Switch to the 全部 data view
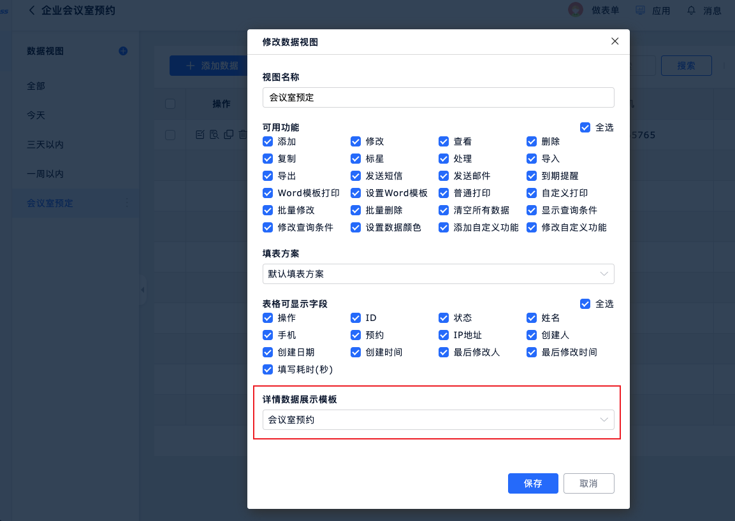Image resolution: width=735 pixels, height=521 pixels. pos(36,86)
